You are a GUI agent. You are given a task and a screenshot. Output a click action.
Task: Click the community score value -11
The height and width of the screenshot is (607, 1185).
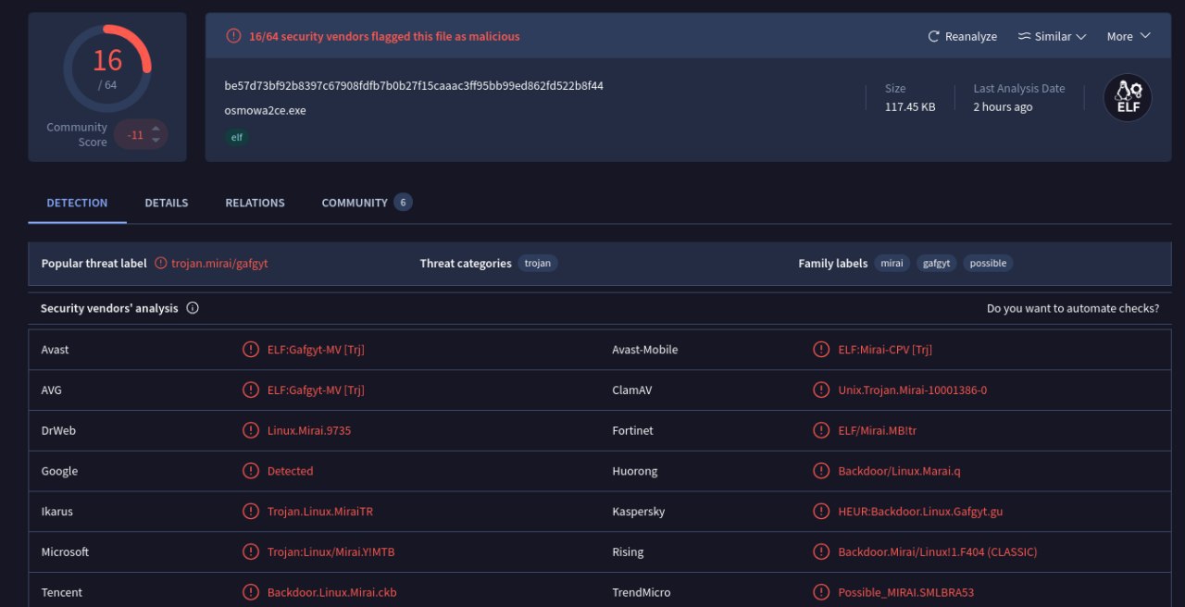[x=135, y=135]
